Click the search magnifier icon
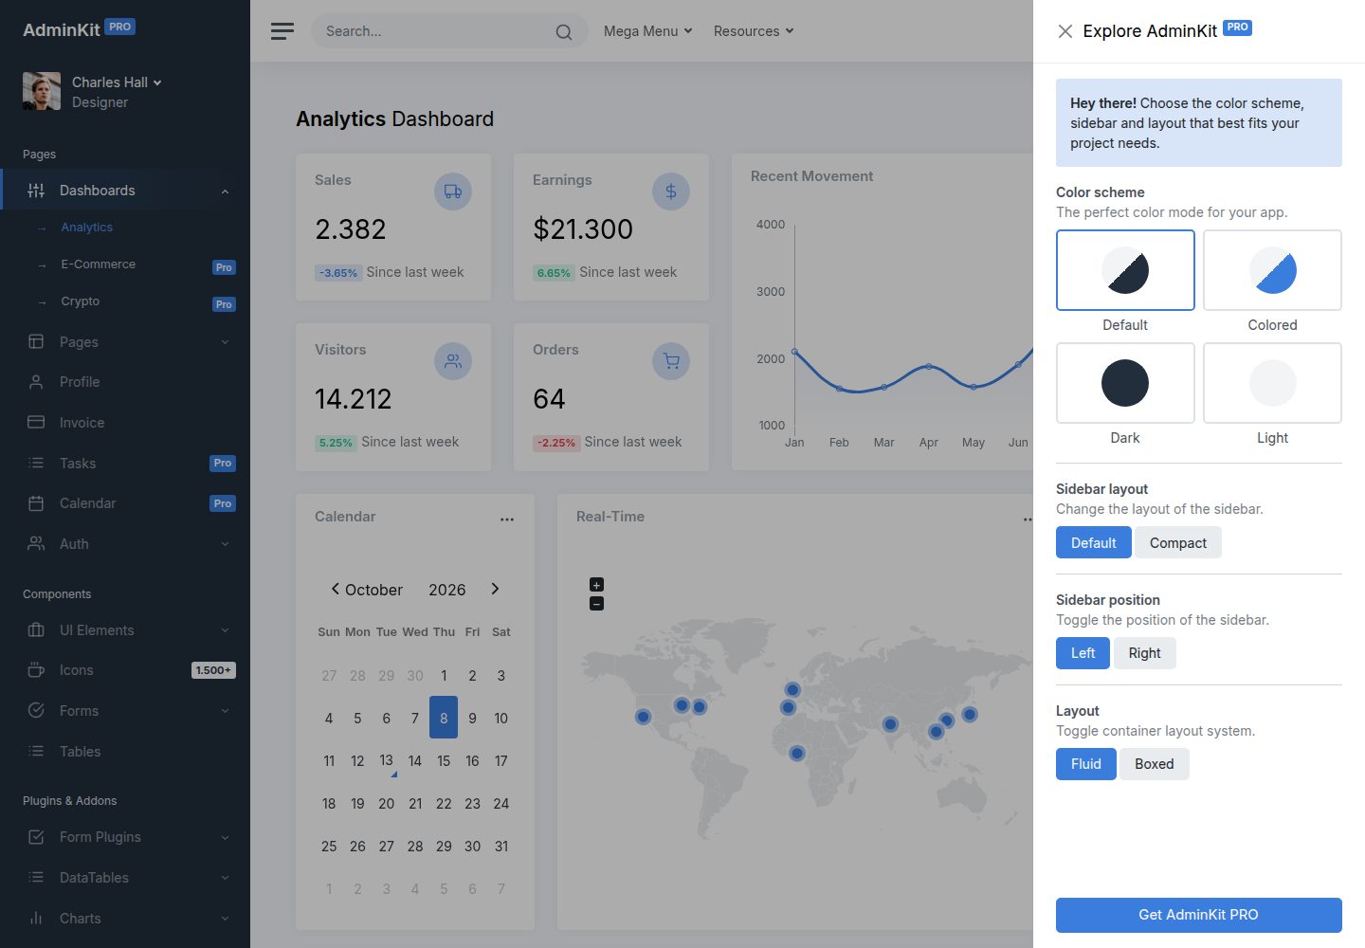Image resolution: width=1365 pixels, height=948 pixels. [x=564, y=32]
